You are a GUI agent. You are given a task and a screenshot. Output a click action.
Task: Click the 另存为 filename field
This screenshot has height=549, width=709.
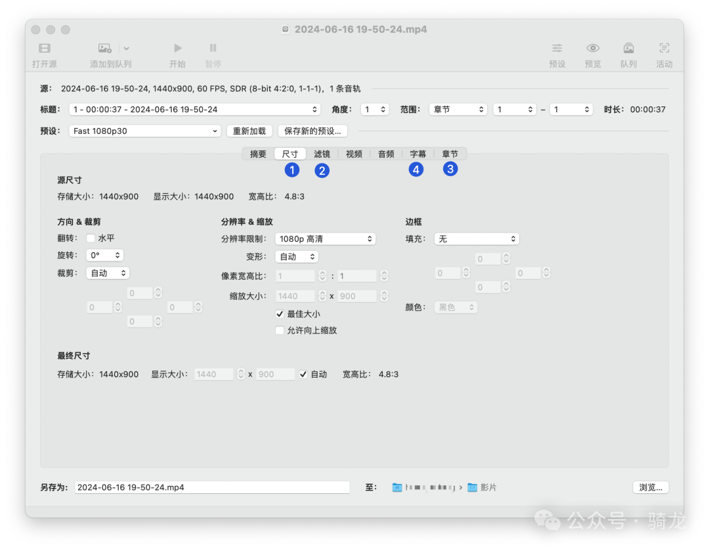tap(212, 487)
